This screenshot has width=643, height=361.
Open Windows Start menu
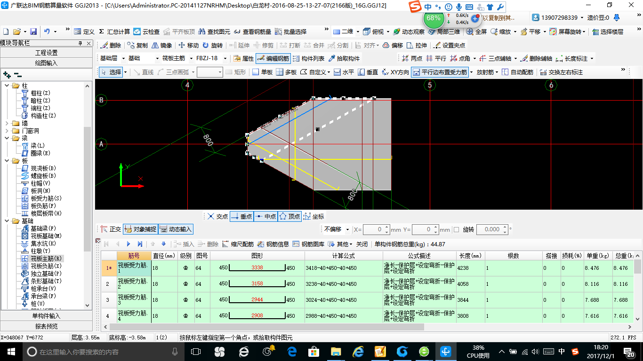[x=11, y=352]
